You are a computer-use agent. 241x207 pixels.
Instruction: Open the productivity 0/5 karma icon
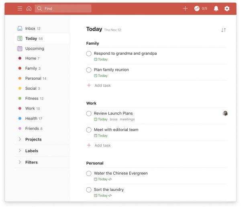(x=200, y=8)
